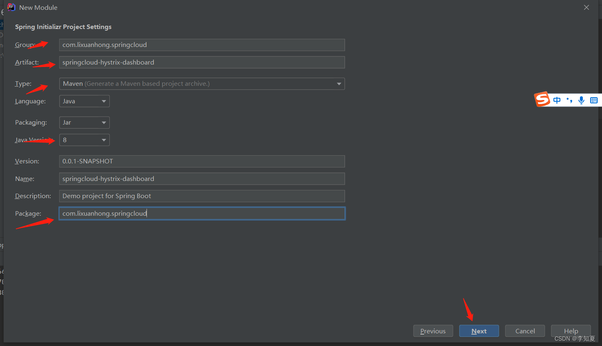Click the Packaging label

31,123
